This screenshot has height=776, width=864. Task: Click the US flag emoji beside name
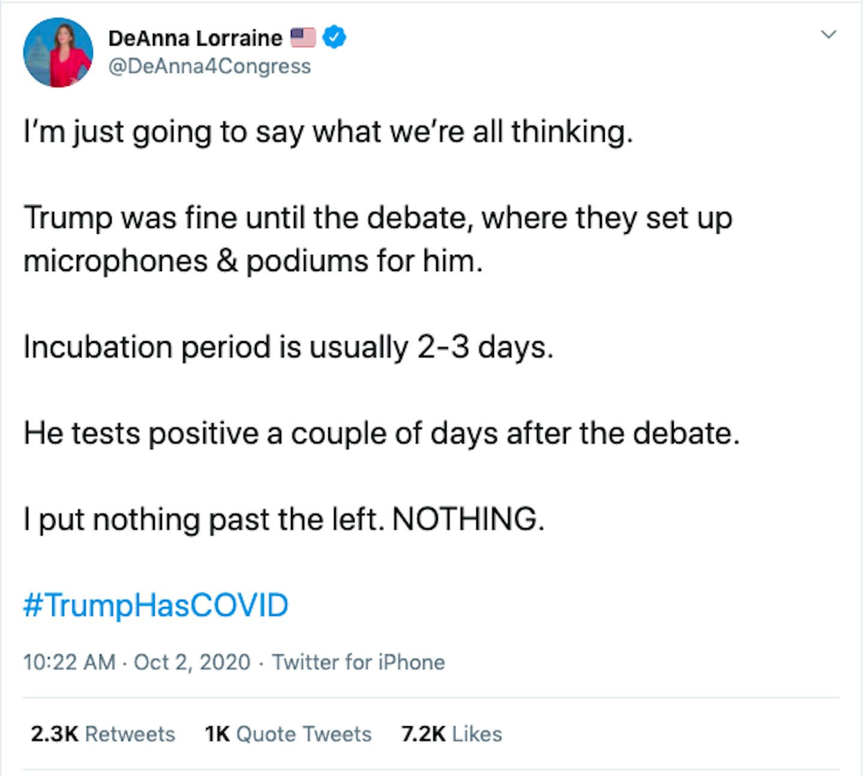coord(303,37)
